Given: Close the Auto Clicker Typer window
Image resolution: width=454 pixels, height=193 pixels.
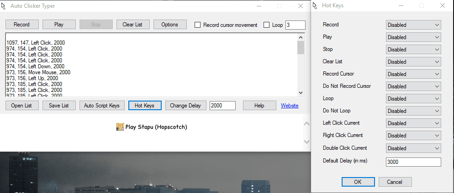Looking at the screenshot, I should tap(301, 6).
